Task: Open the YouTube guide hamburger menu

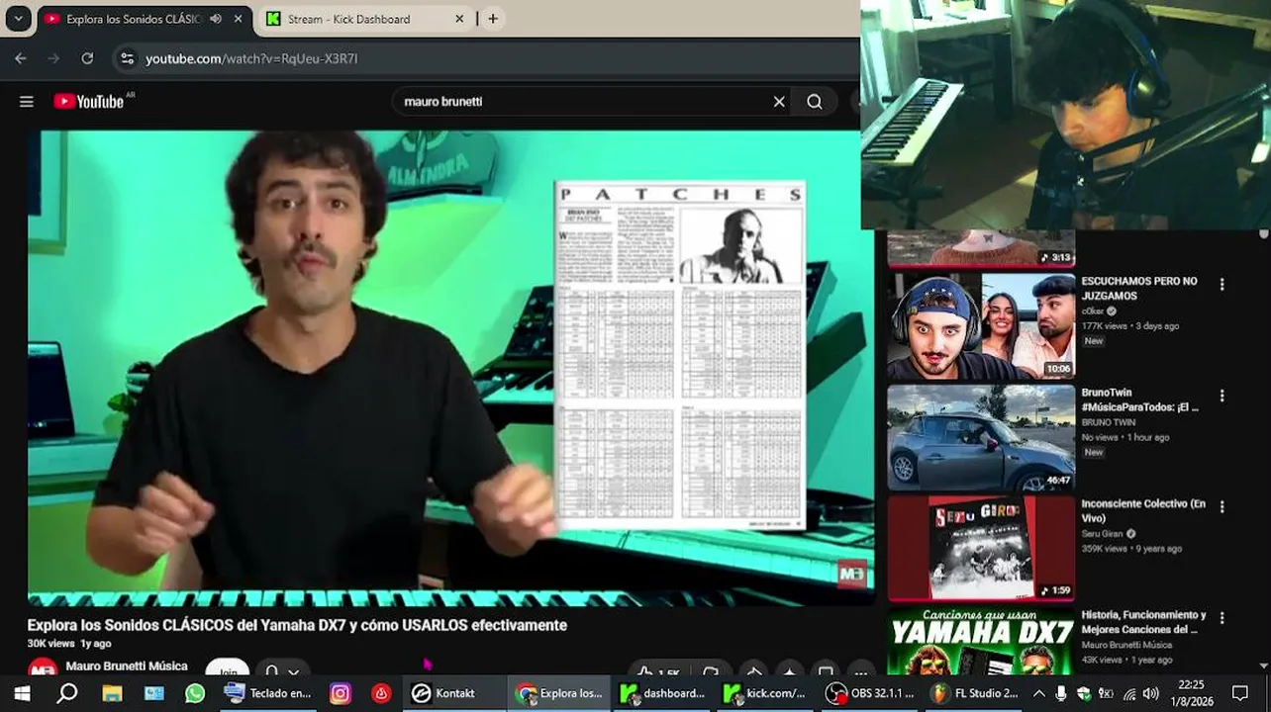Action: coord(27,102)
